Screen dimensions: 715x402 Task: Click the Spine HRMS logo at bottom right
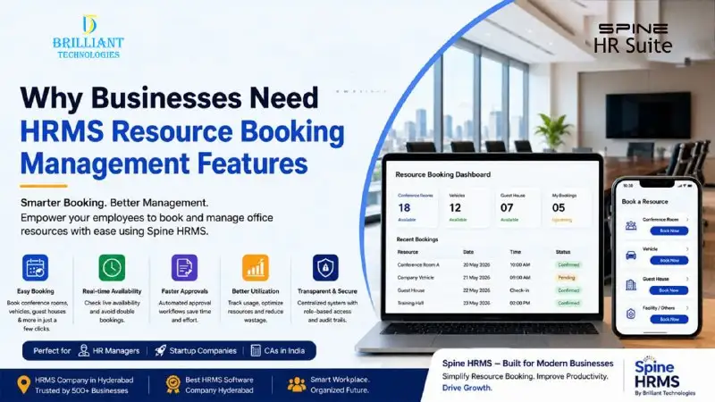coord(664,375)
